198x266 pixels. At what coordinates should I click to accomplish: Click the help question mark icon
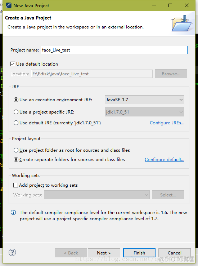click(x=12, y=252)
